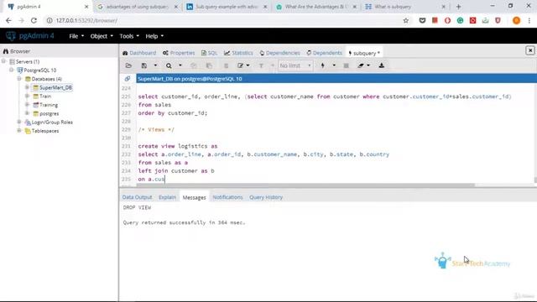This screenshot has height=302, width=537.
Task: Click the pgAdmin 4 logo
Action: (x=30, y=36)
